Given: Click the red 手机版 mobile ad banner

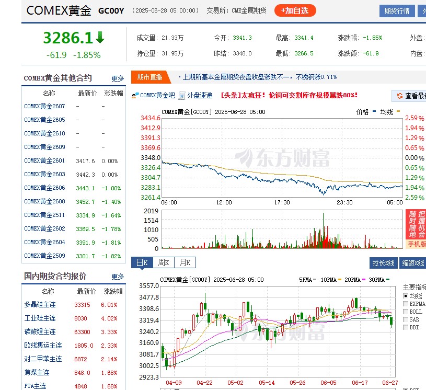Looking at the screenshot, I should (416, 228).
